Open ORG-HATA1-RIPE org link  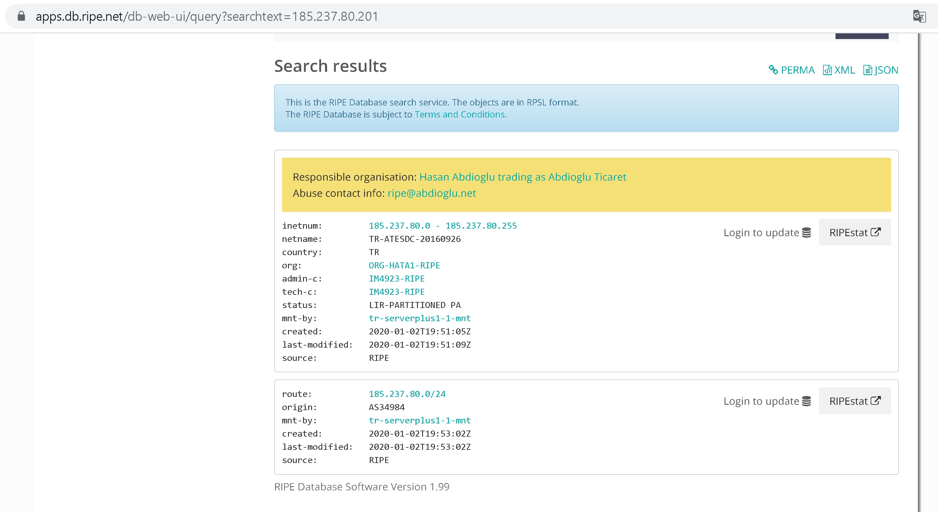(404, 265)
